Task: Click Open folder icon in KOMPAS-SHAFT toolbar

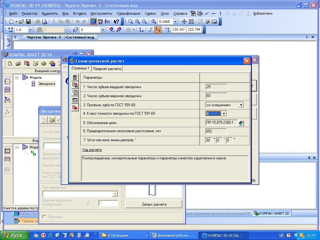Action: pos(18,63)
